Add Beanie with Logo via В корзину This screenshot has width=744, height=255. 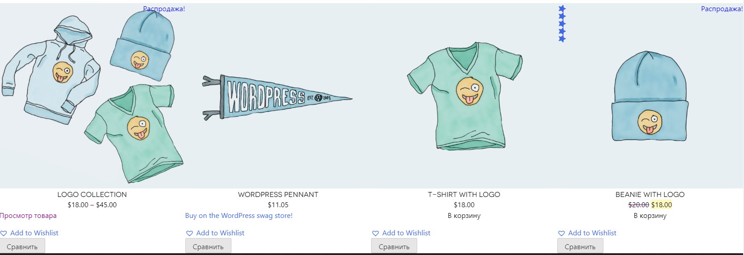tap(650, 216)
